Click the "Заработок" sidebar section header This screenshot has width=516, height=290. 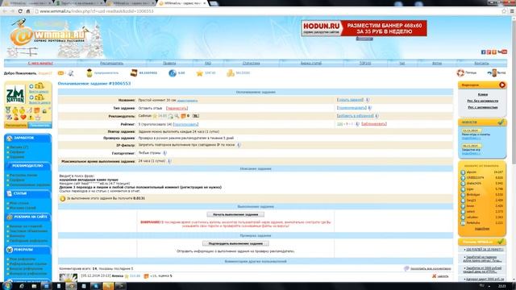pyautogui.click(x=27, y=138)
